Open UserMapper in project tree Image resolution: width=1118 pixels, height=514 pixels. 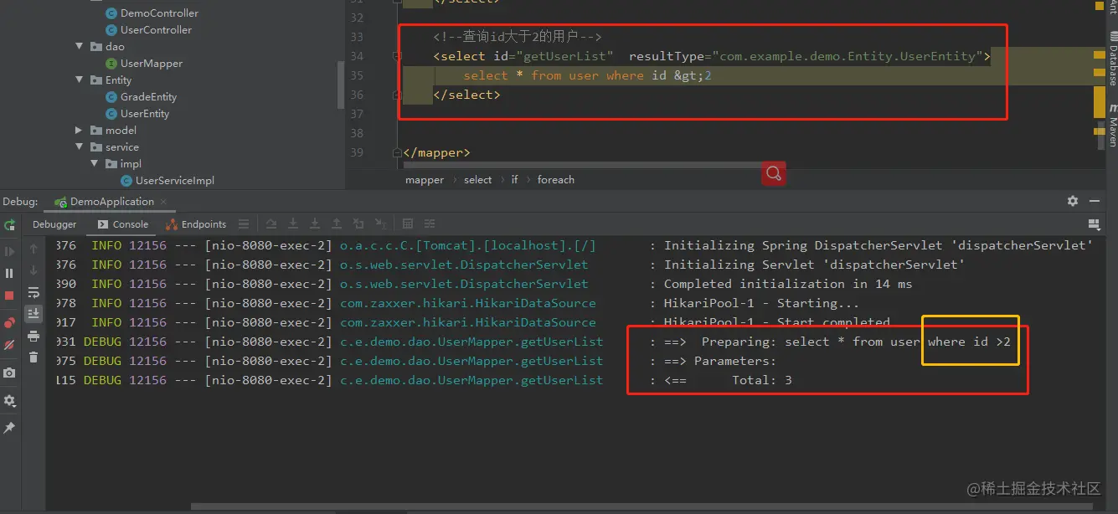pos(151,64)
